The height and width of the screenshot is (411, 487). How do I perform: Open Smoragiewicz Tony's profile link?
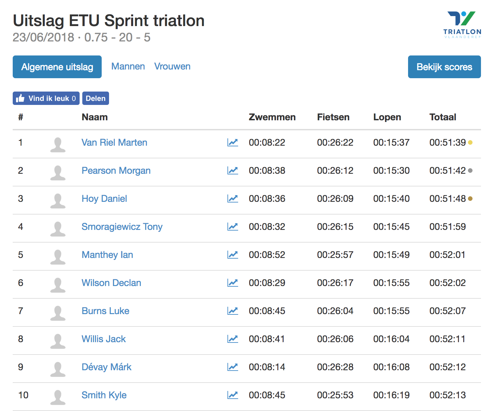(x=122, y=227)
